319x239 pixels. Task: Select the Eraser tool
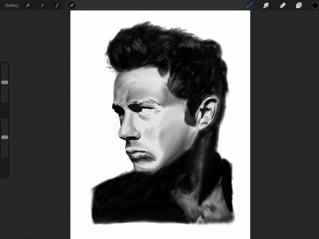pyautogui.click(x=282, y=6)
